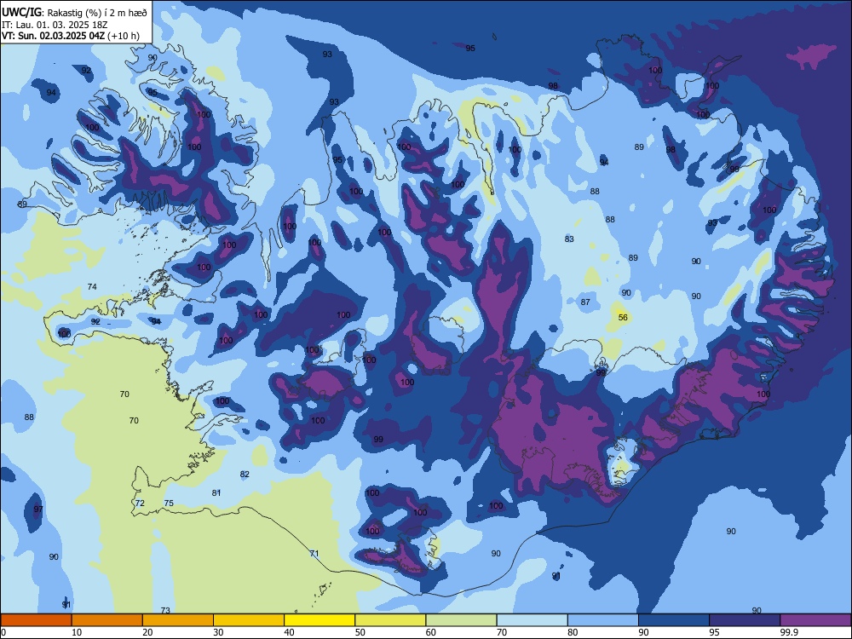Click the '60' legend tick label
The height and width of the screenshot is (639, 852).
[x=431, y=632]
